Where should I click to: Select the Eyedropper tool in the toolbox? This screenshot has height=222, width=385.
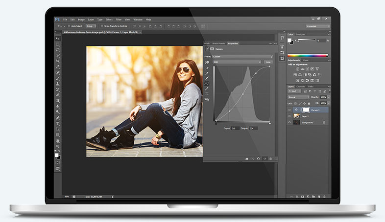click(58, 67)
